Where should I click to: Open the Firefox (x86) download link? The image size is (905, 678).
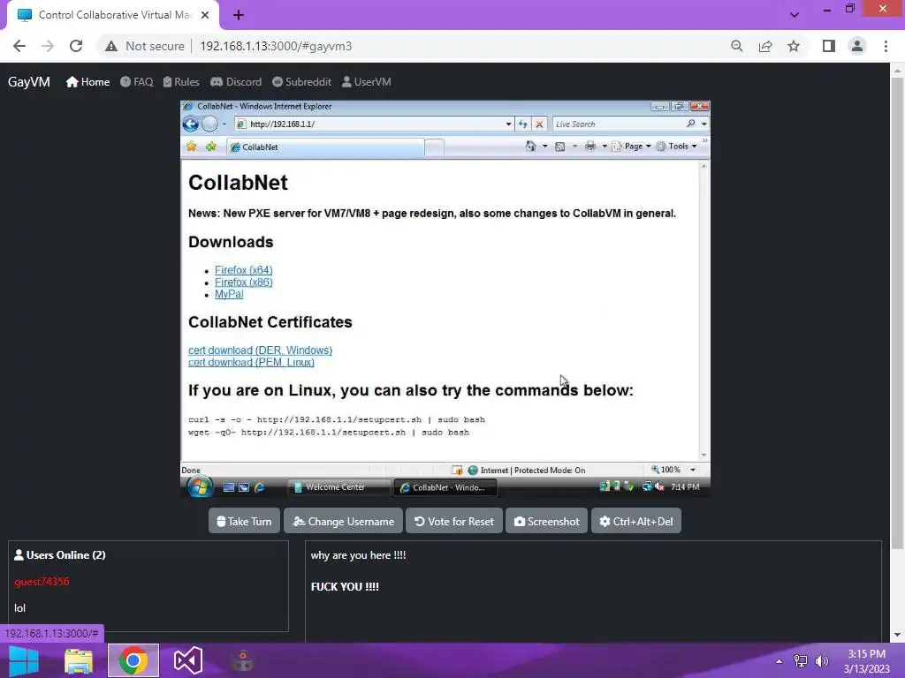244,282
